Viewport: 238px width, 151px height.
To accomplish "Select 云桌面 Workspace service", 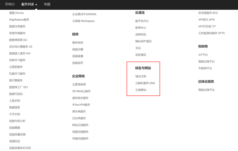I will click(83, 21).
